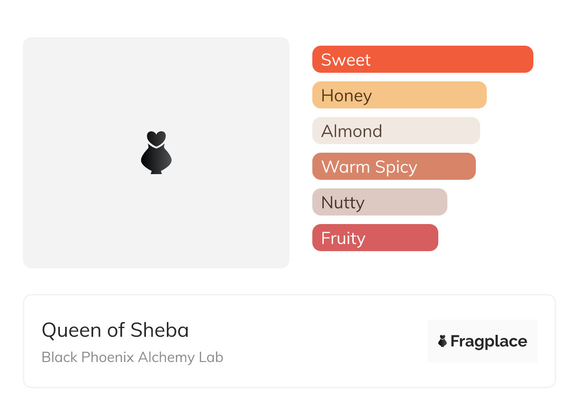Screen dimensions: 579x411
Task: Open the Black Phoenix Alchemy Lab brand
Action: [x=132, y=357]
